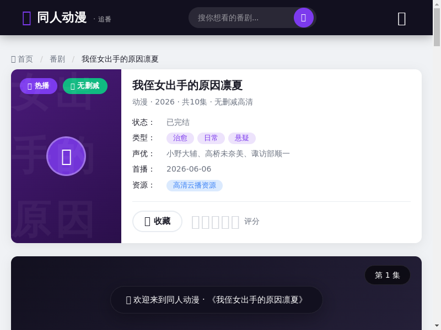Click the 无删减 green badge
Screen dimensions: 441x330
click(x=85, y=86)
